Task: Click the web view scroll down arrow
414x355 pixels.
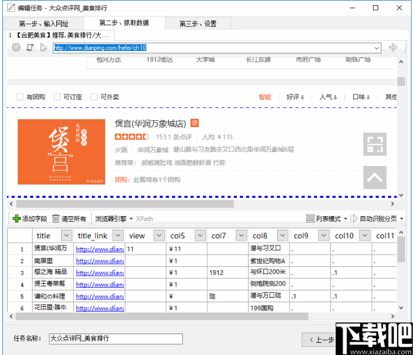Action: pos(401,195)
